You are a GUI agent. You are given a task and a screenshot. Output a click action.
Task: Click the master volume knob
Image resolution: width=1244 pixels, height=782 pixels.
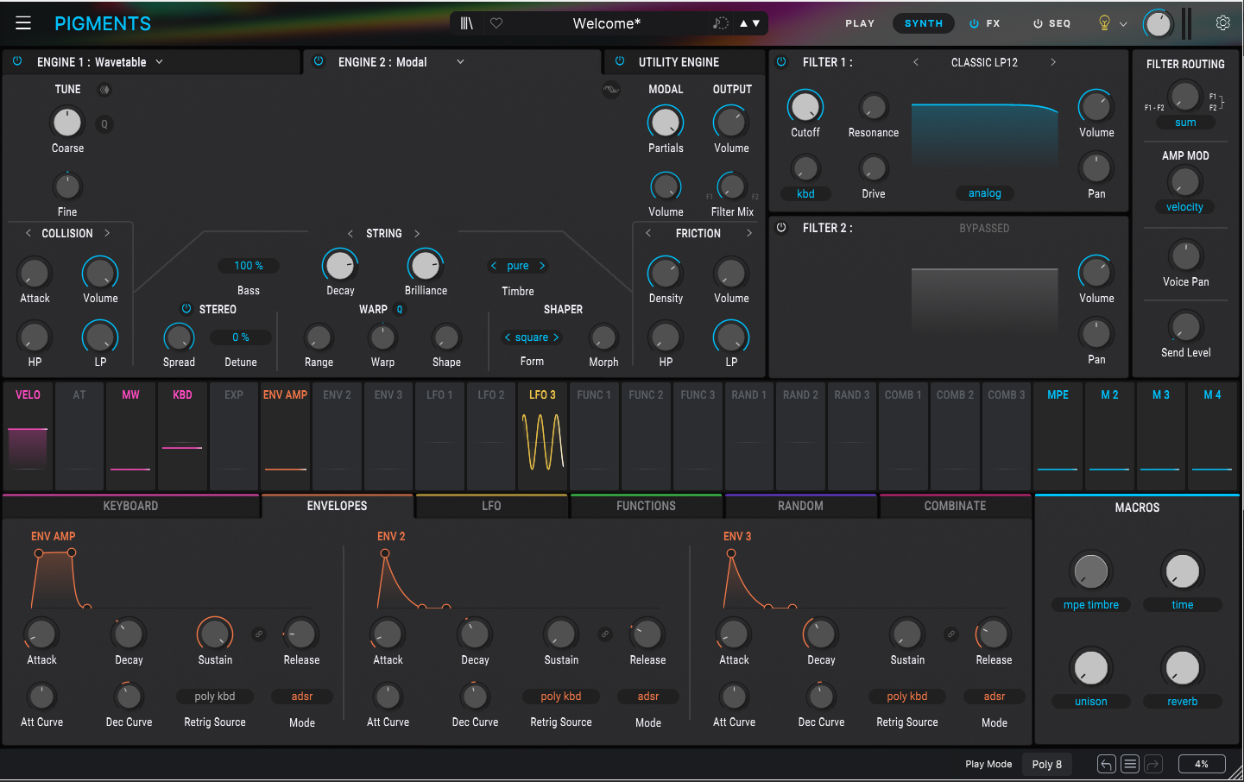click(x=1158, y=24)
